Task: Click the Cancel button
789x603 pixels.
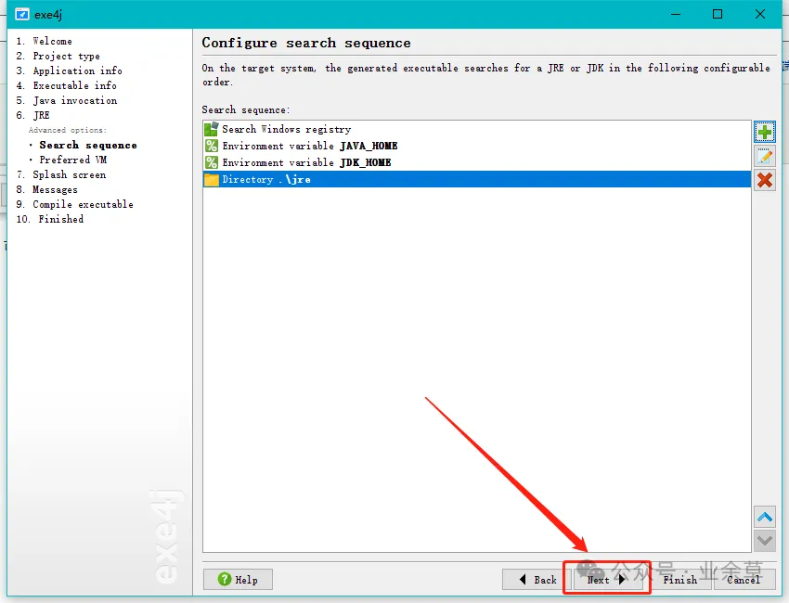Action: (744, 580)
